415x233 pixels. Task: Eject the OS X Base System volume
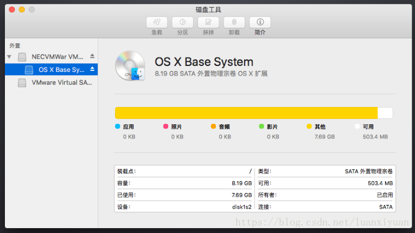[92, 69]
